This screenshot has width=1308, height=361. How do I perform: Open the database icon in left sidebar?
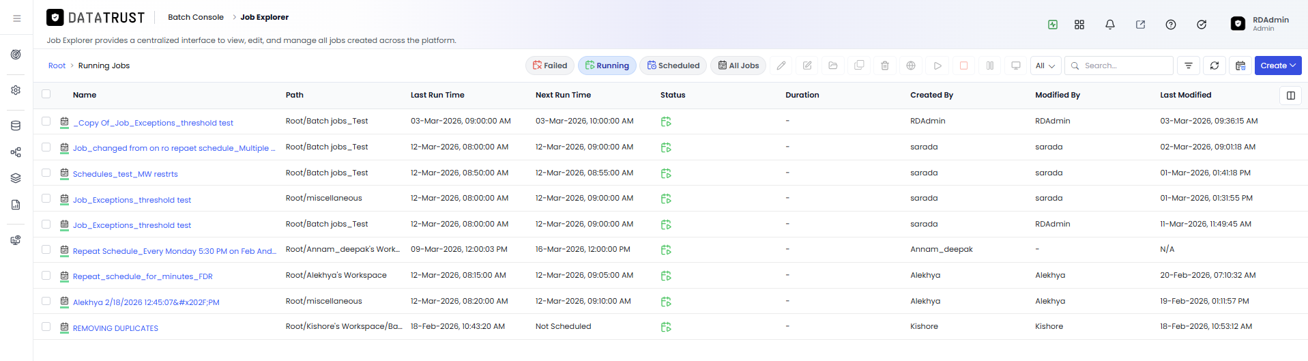point(16,126)
